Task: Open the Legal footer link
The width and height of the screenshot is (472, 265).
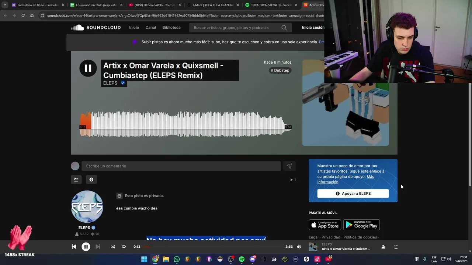Action: tap(313, 237)
